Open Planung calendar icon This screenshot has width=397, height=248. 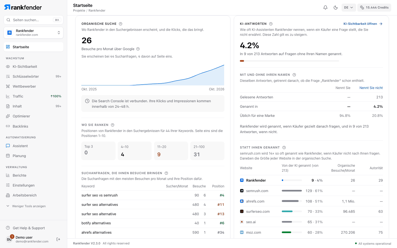(x=8, y=156)
